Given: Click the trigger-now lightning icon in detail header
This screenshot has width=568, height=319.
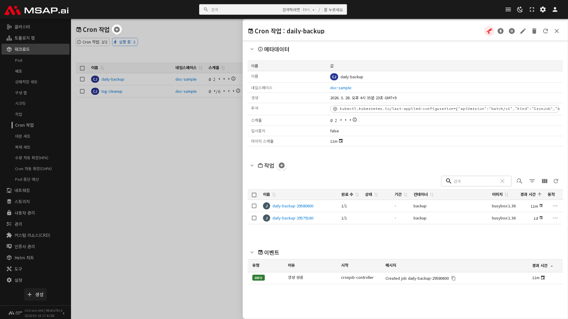Looking at the screenshot, I should pyautogui.click(x=501, y=31).
